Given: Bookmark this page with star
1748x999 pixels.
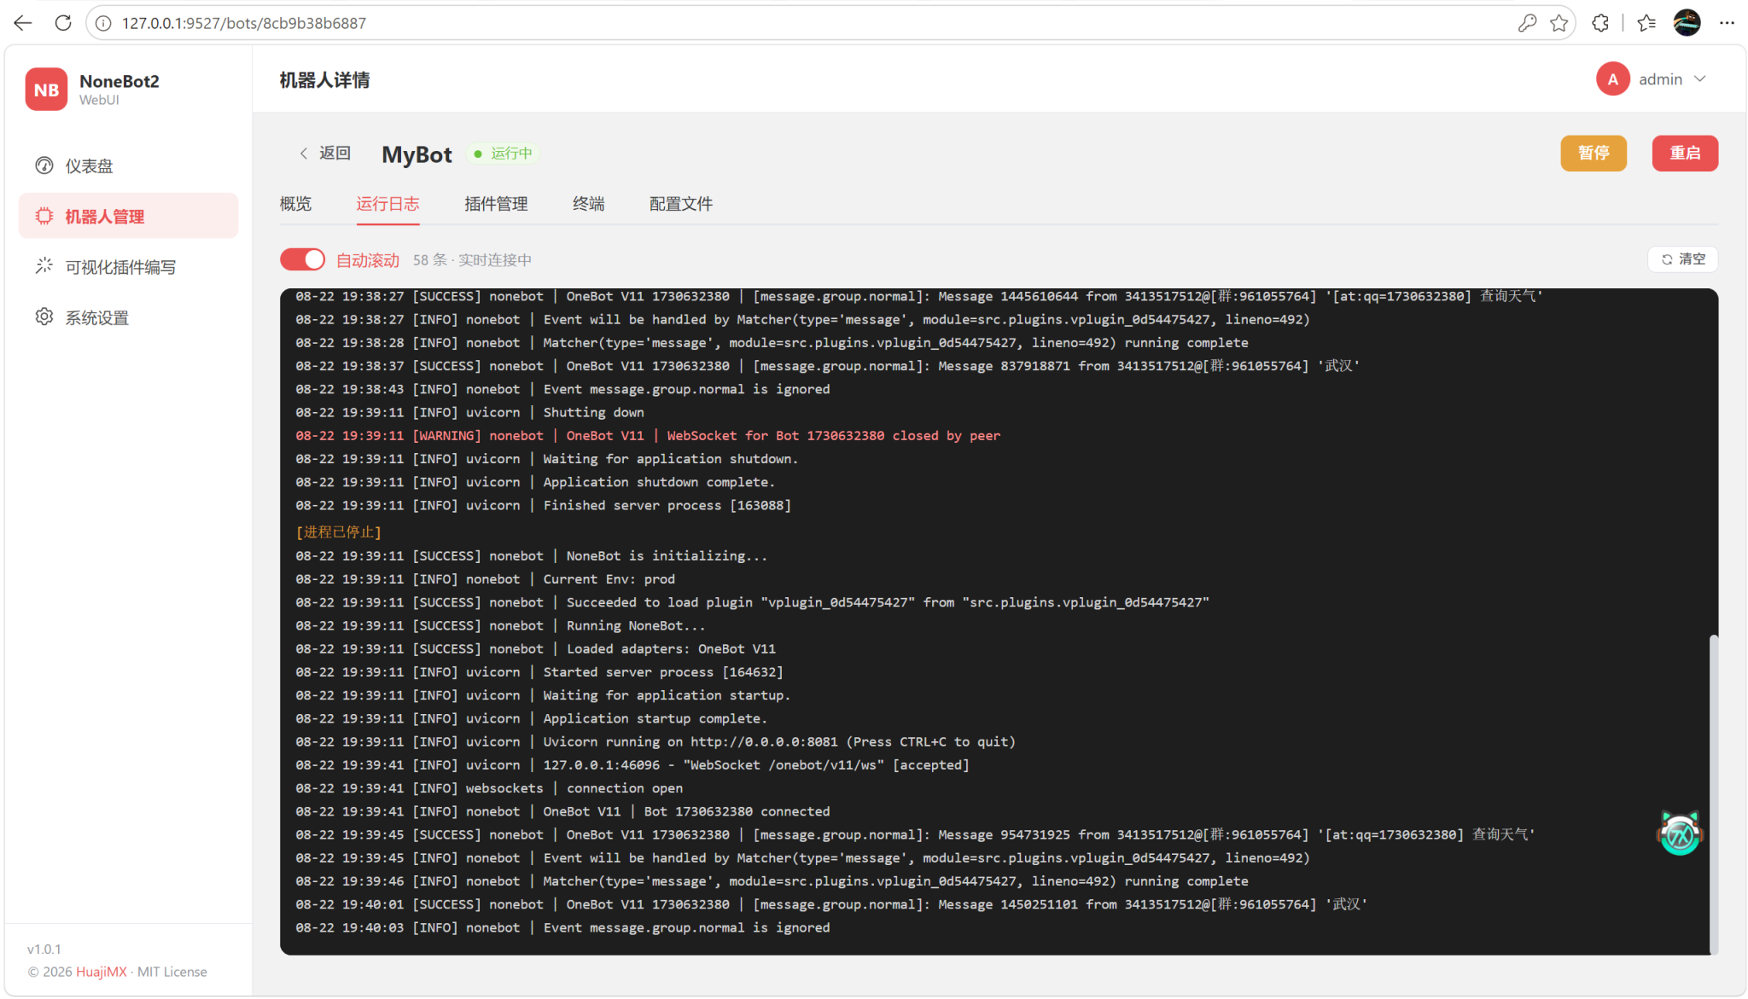Looking at the screenshot, I should (1559, 23).
